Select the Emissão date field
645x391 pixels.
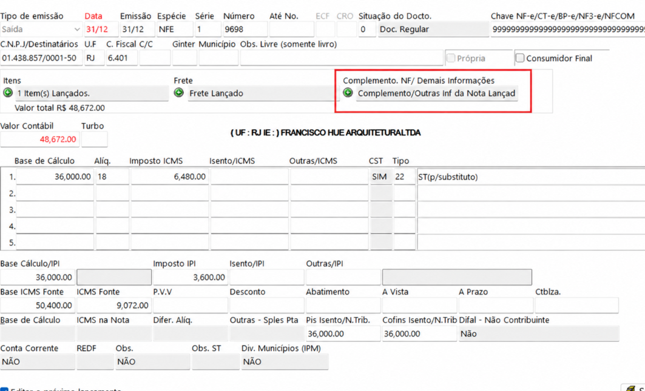click(x=137, y=30)
